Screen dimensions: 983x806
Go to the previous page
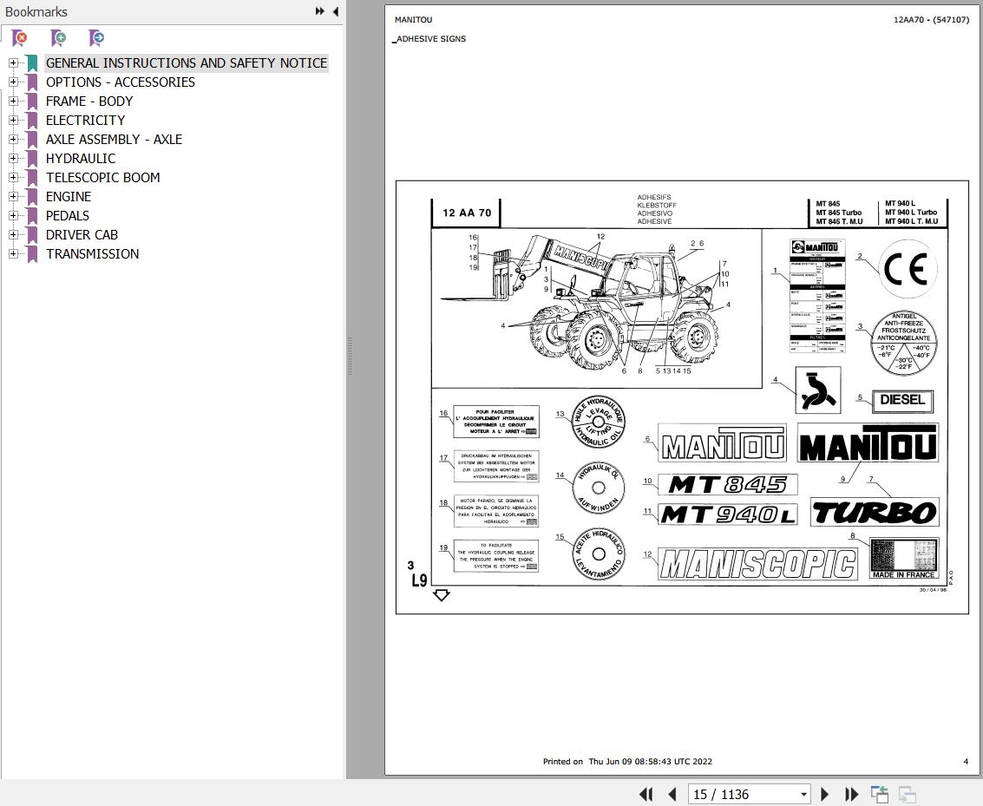pos(672,794)
